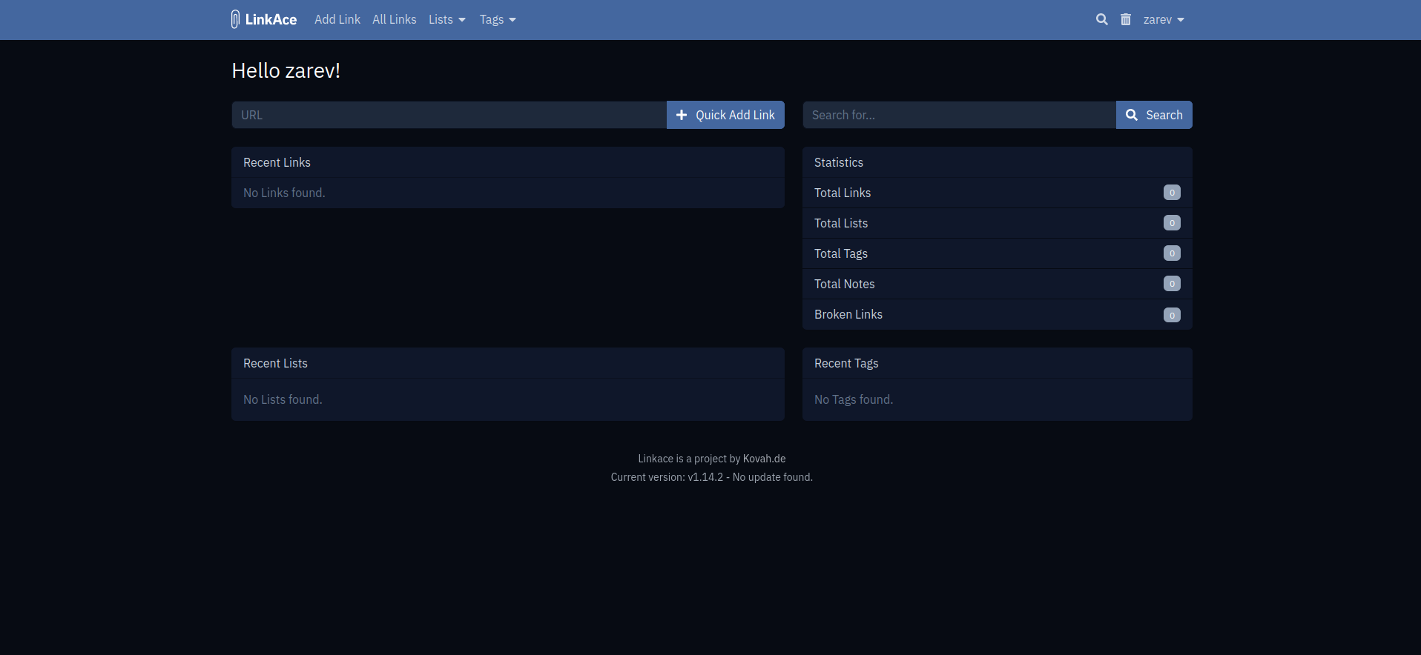Click the 'No Tags found.' text
The width and height of the screenshot is (1421, 655).
click(x=854, y=399)
